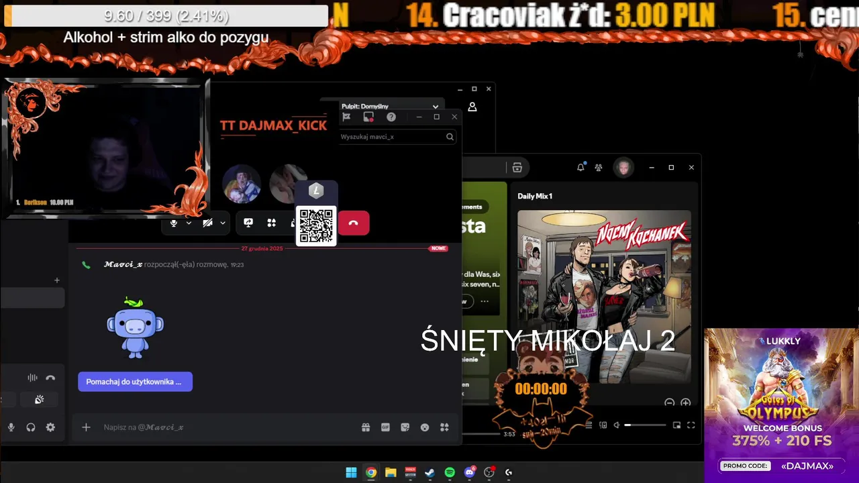Viewport: 859px width, 483px height.
Task: Open user profile icon above Discord window
Action: click(472, 107)
